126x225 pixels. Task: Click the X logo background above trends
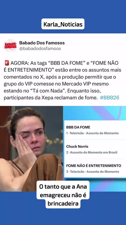[x=94, y=113]
